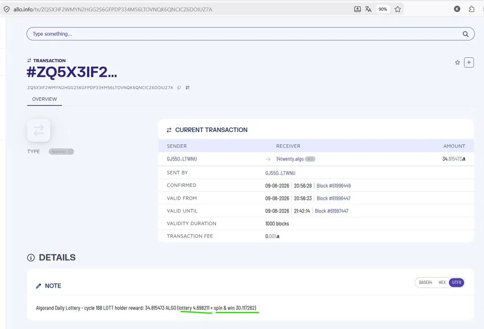Select HEX note encoding
484x329 pixels.
442,282
